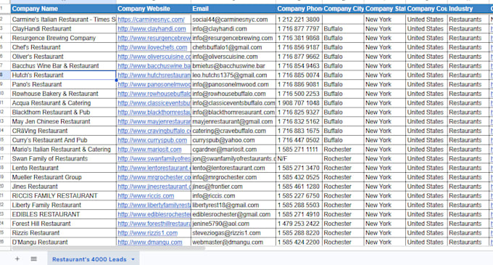Select the Forest Hill Restaurant cell
Image resolution: width=493 pixels, height=265 pixels.
click(x=64, y=224)
